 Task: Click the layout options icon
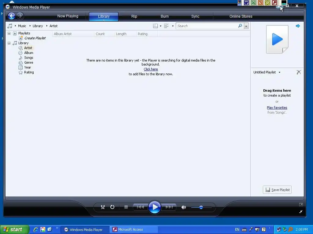click(x=155, y=26)
